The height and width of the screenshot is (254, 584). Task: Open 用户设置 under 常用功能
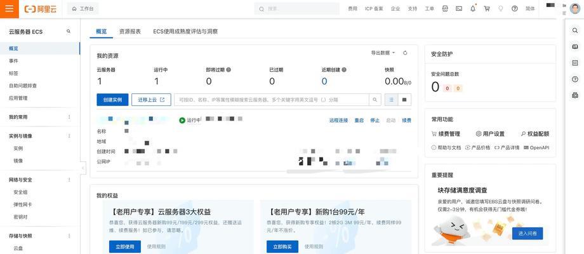(x=490, y=134)
